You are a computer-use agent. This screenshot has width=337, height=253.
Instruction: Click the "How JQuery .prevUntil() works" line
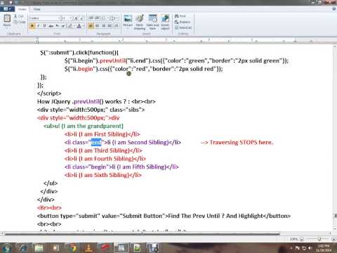coord(96,101)
